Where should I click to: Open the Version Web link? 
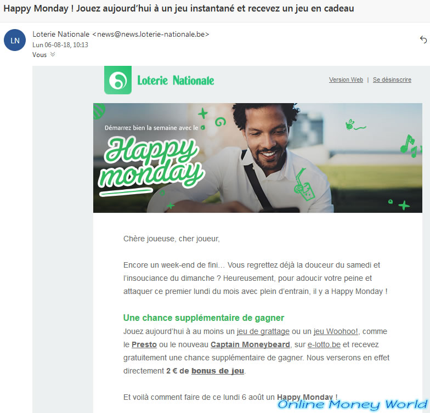pos(346,80)
